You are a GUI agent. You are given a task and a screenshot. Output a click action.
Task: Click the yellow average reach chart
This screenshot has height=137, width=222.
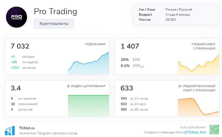(198, 65)
